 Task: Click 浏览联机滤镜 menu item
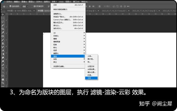point(68,67)
